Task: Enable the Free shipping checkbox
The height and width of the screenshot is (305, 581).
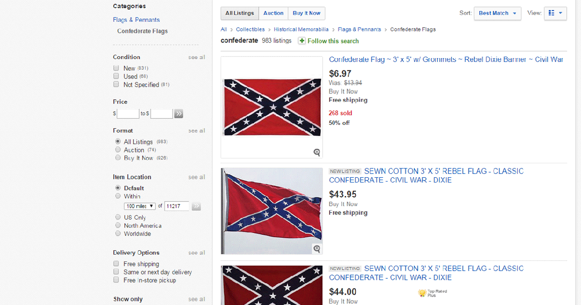Action: pyautogui.click(x=116, y=264)
